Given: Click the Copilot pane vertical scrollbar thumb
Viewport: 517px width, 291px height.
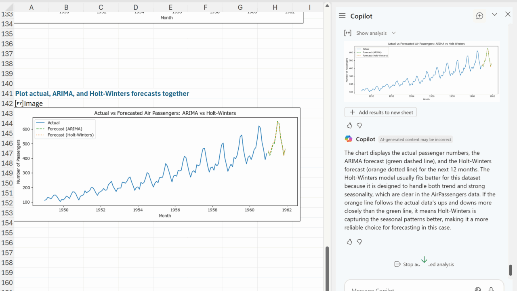Looking at the screenshot, I should coord(510,270).
